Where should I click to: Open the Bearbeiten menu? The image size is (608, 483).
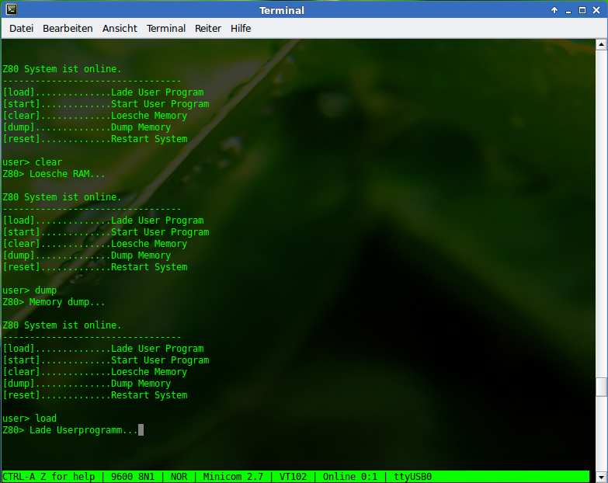point(68,28)
